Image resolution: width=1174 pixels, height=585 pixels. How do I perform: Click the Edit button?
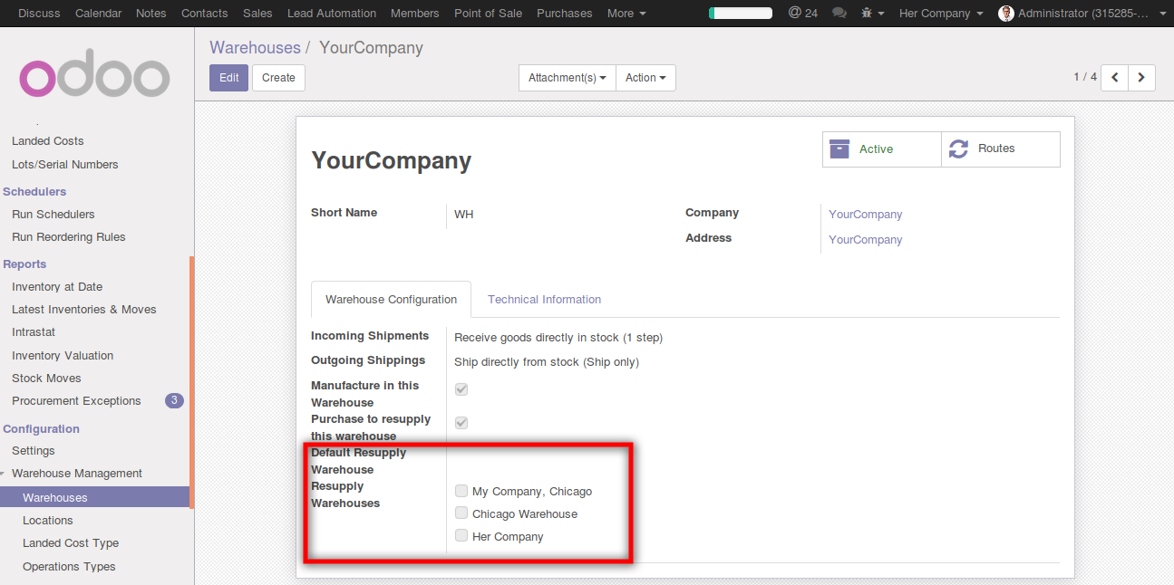228,78
